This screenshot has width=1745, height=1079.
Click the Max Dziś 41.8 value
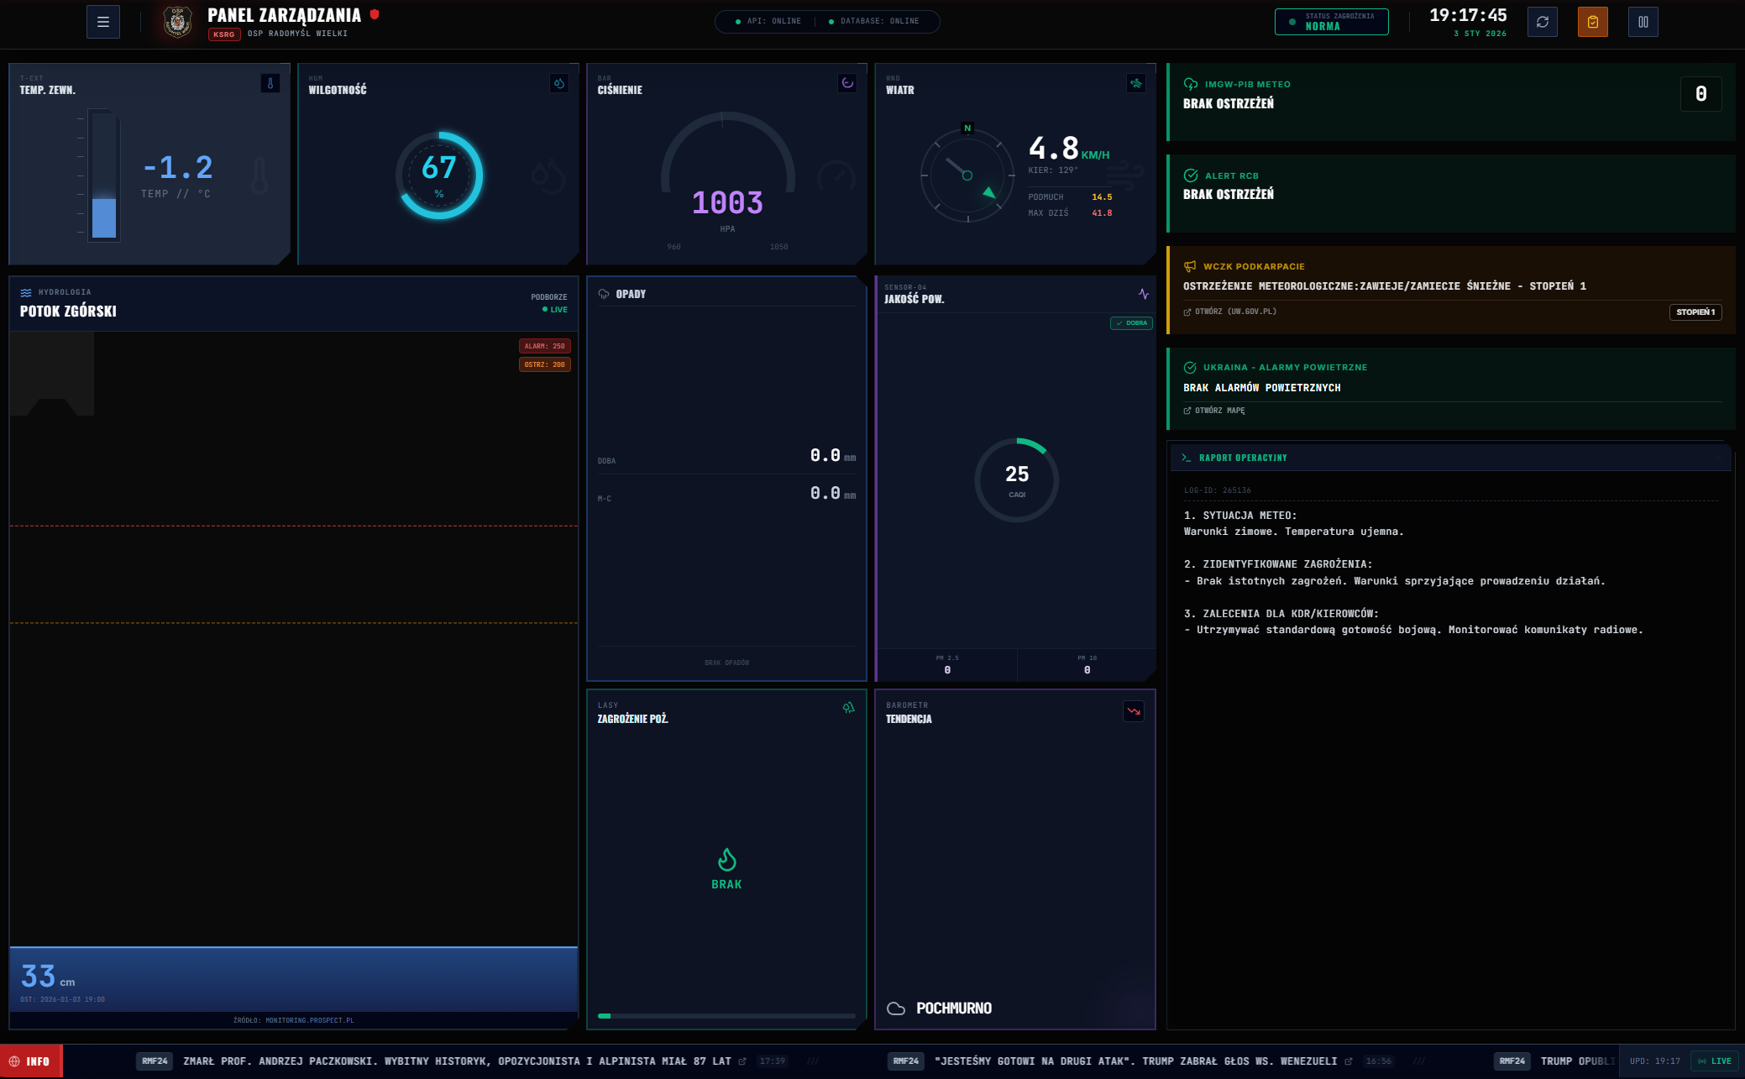click(x=1102, y=213)
